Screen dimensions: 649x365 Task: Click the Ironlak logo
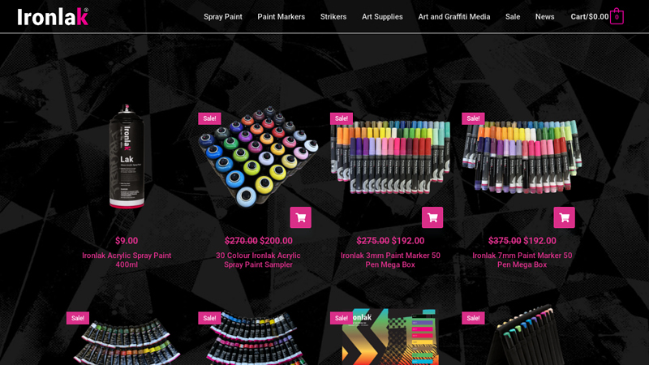coord(53,17)
